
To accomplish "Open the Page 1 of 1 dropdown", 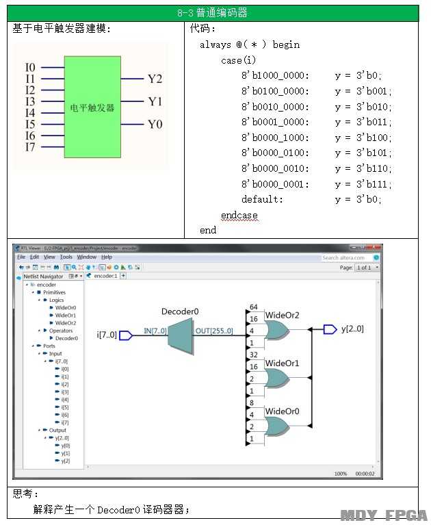I will [x=367, y=268].
